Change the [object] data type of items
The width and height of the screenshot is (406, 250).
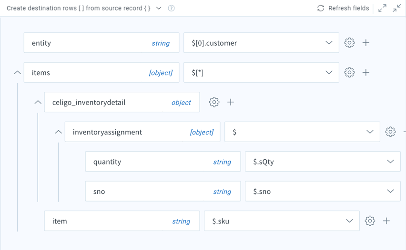(x=161, y=73)
